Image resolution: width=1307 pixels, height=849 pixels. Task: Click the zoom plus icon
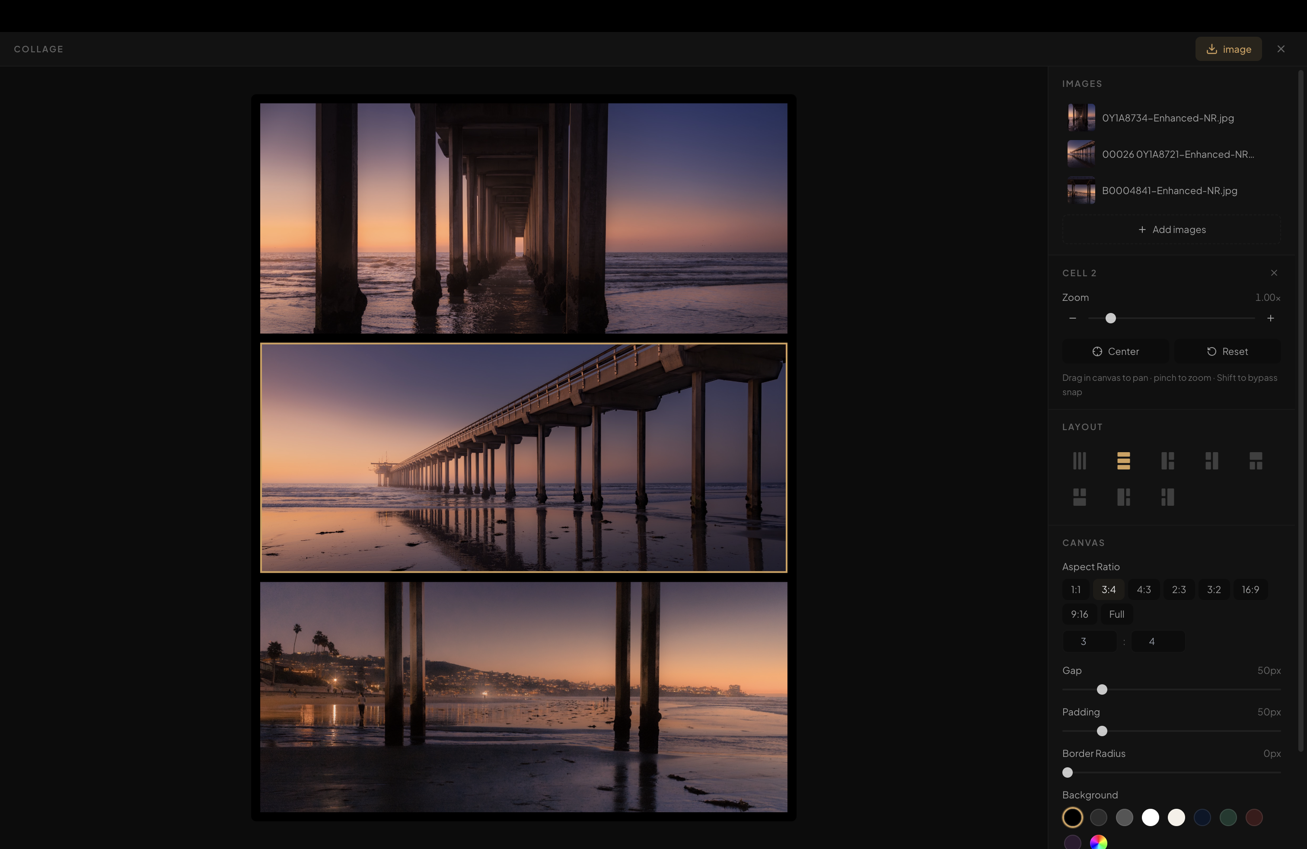(1270, 318)
